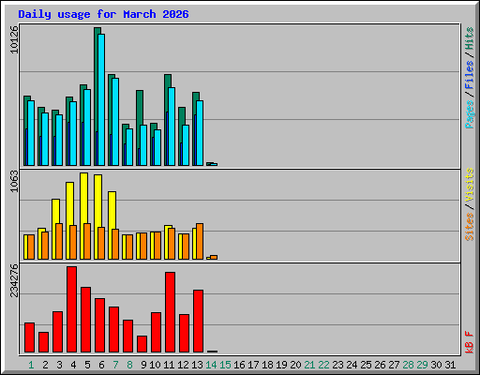This screenshot has height=375, width=480.
Task: Click the day 13 orange sites bar
Action: (200, 241)
